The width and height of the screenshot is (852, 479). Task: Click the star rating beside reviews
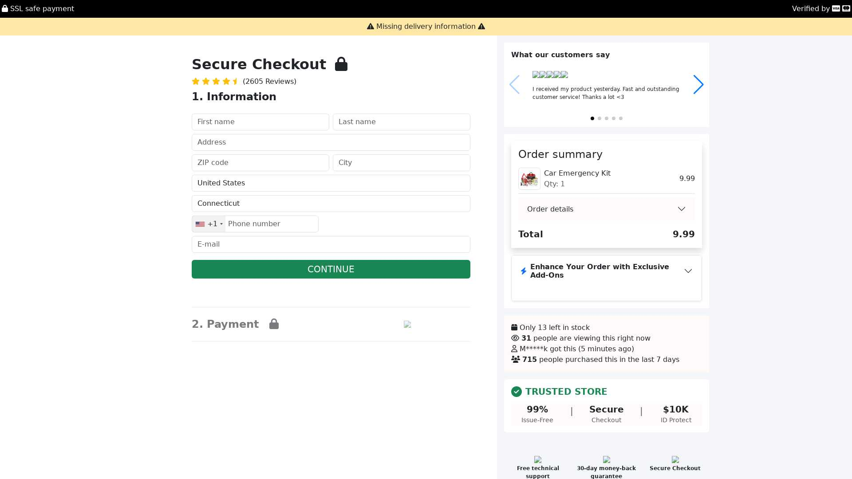point(215,81)
